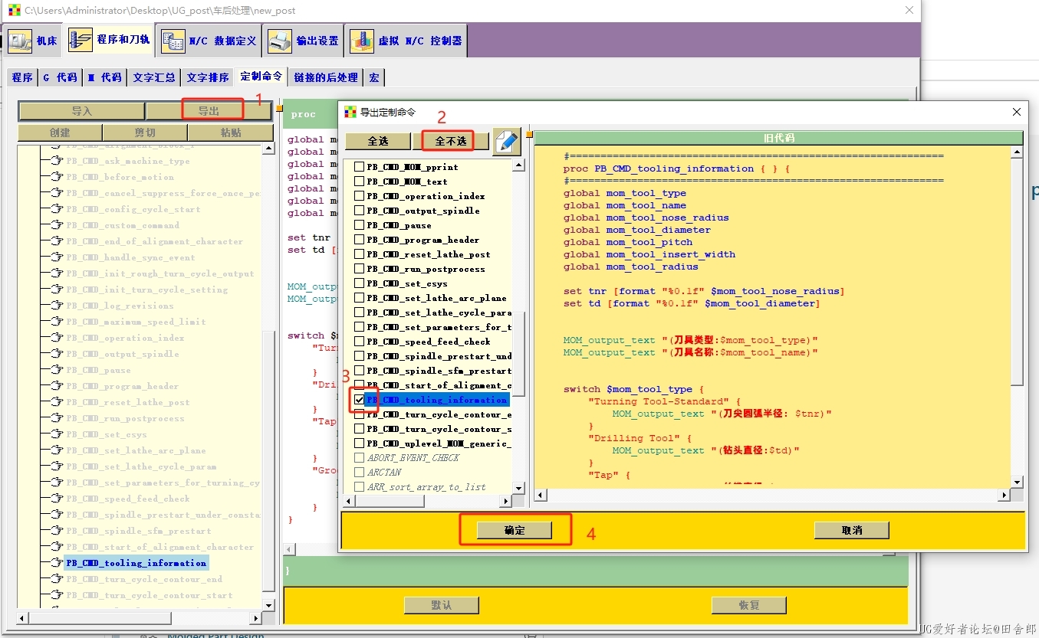The image size is (1039, 638).
Task: Click the PB_CMD_custom_command tree node icon
Action: coord(57,225)
